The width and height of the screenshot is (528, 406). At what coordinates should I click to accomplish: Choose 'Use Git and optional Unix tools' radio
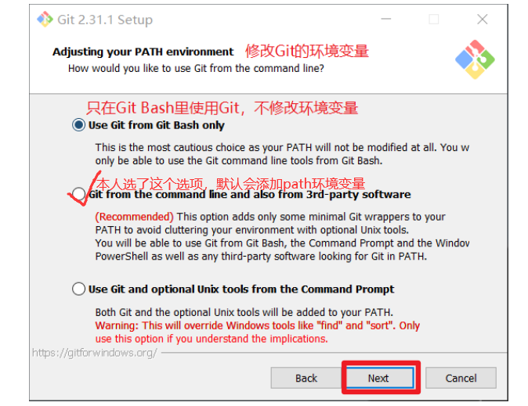[78, 289]
